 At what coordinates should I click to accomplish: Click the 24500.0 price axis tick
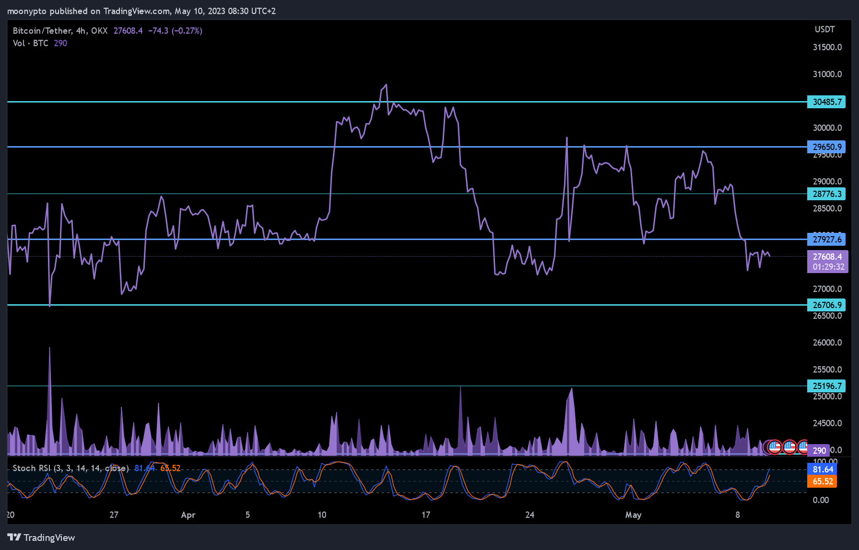(827, 423)
